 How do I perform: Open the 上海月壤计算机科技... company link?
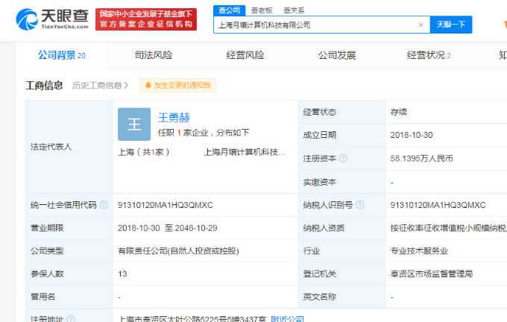245,152
